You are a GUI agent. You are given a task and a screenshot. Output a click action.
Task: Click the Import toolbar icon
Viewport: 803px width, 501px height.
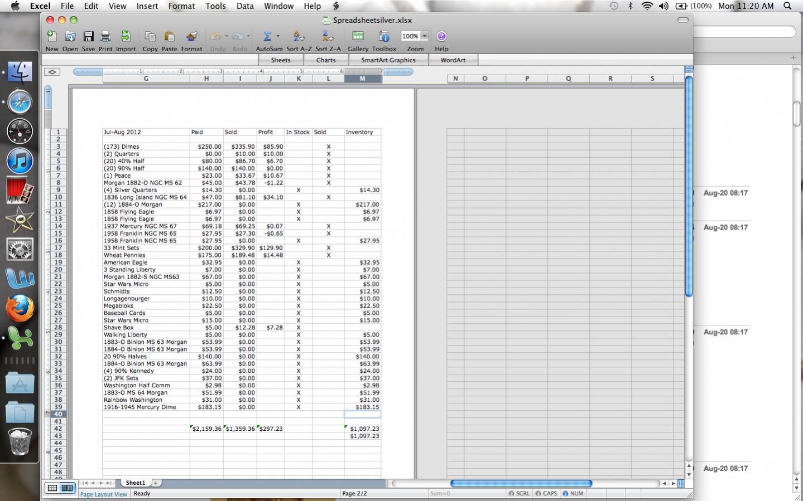(x=126, y=37)
